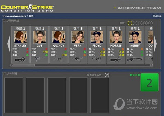Image resolution: width=164 pixels, height=116 pixels.
Task: Click the green remaining points box
Action: [150, 82]
